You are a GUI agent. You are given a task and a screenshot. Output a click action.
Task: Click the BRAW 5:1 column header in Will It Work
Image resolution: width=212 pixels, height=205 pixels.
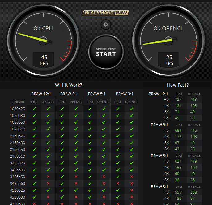[97, 94]
